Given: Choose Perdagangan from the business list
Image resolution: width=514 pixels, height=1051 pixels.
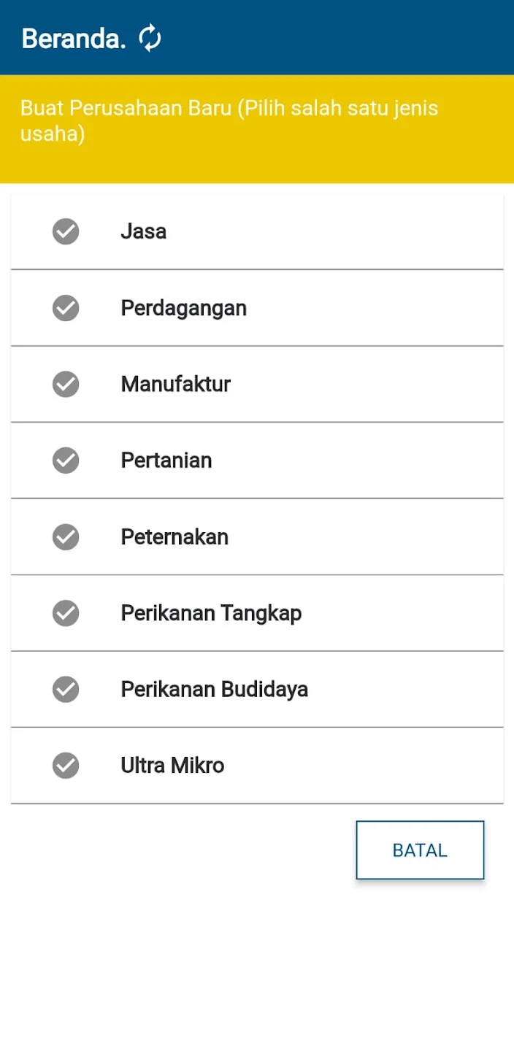Looking at the screenshot, I should pos(257,308).
